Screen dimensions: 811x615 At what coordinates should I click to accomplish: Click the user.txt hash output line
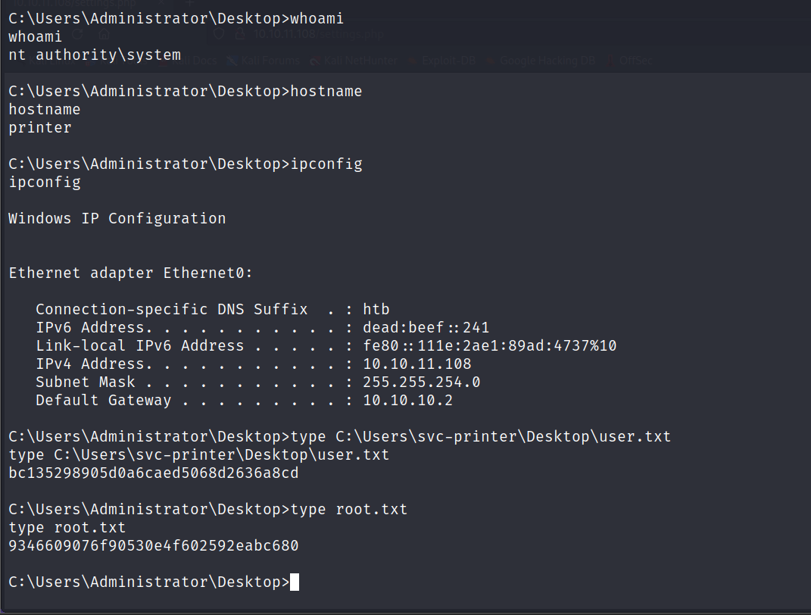pos(154,473)
